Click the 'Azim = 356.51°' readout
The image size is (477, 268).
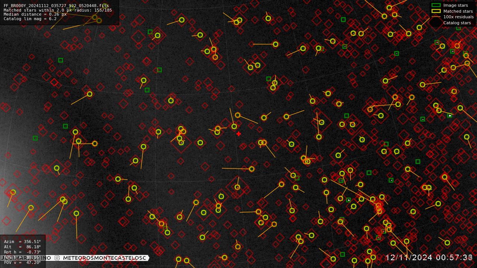22,242
